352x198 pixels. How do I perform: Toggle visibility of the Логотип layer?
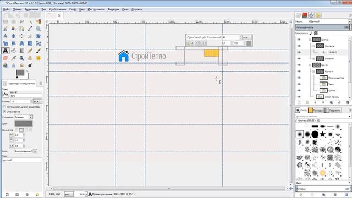pos(299,59)
